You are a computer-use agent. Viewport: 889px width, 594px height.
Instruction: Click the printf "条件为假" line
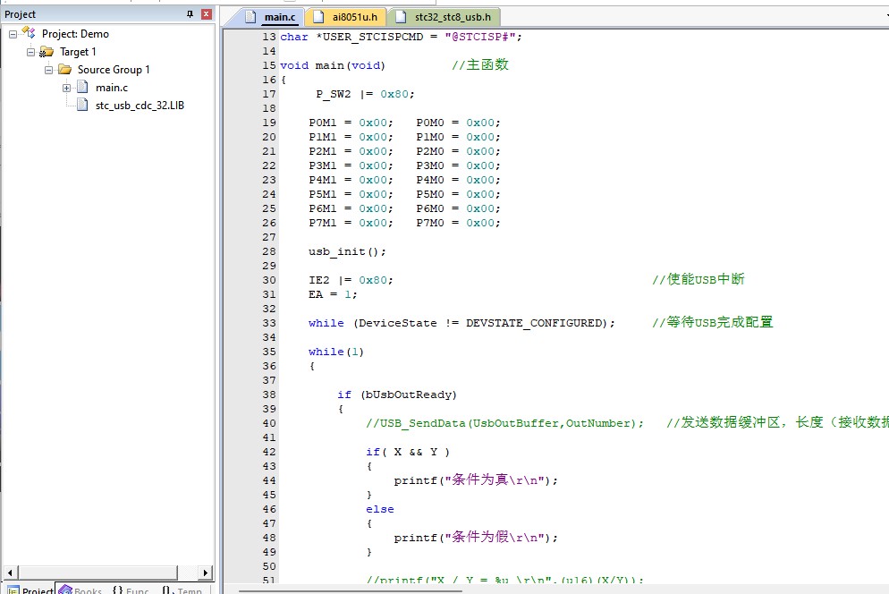[x=476, y=538]
